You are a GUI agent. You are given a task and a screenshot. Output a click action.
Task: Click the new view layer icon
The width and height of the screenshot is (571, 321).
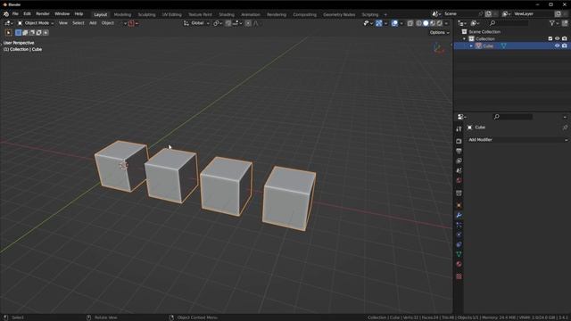tap(558, 14)
